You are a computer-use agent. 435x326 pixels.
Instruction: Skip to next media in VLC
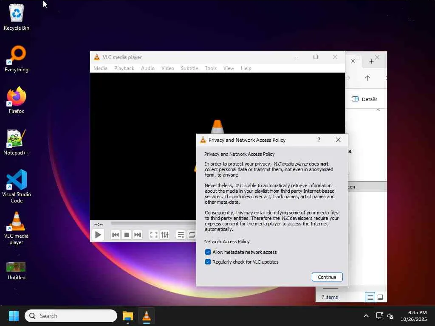138,235
